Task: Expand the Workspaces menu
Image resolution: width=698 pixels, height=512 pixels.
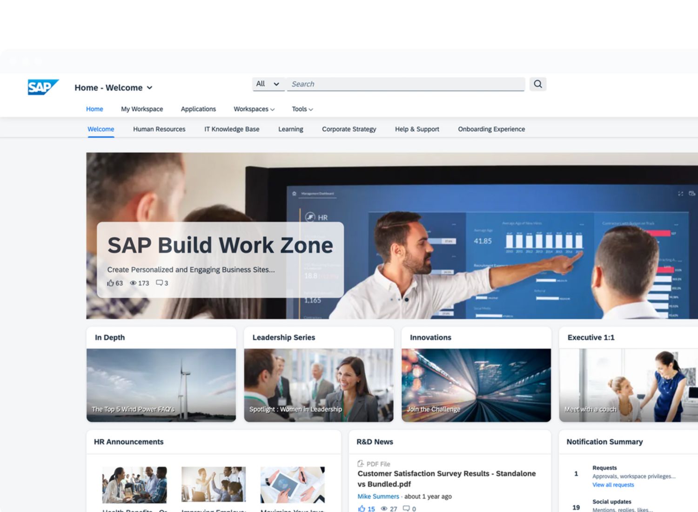Action: 254,109
